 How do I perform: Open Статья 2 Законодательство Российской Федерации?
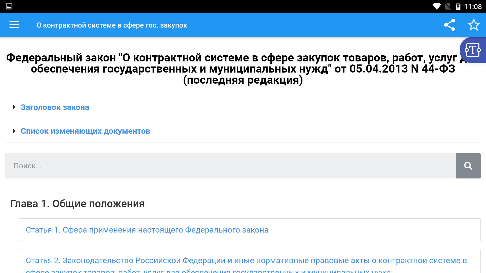click(x=246, y=261)
